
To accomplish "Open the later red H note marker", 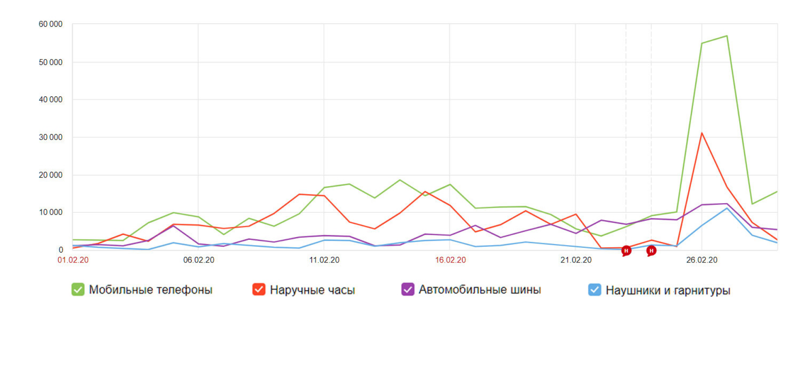I will point(651,251).
